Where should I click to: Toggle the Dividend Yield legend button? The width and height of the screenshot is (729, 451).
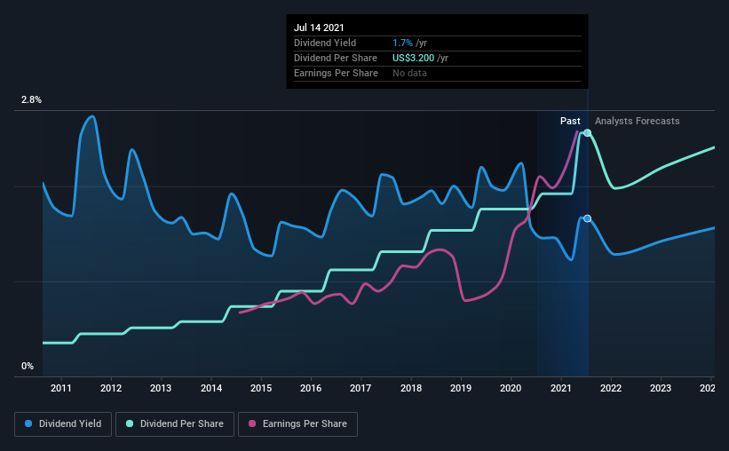tap(63, 424)
